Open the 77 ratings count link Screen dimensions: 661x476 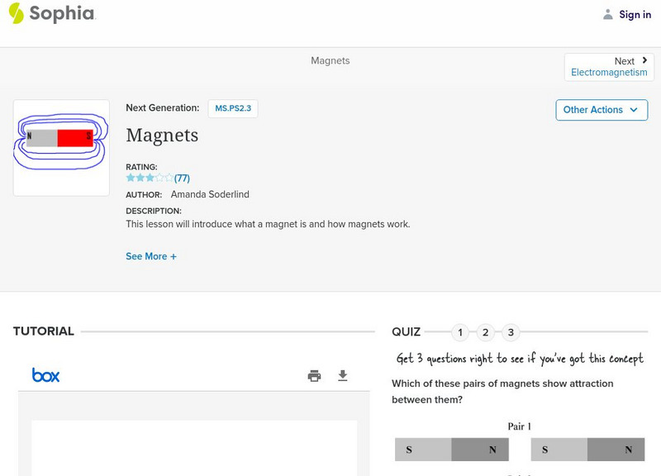pos(182,178)
